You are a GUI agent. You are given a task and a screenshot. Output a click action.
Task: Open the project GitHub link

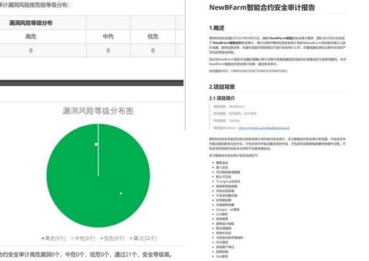point(264,127)
